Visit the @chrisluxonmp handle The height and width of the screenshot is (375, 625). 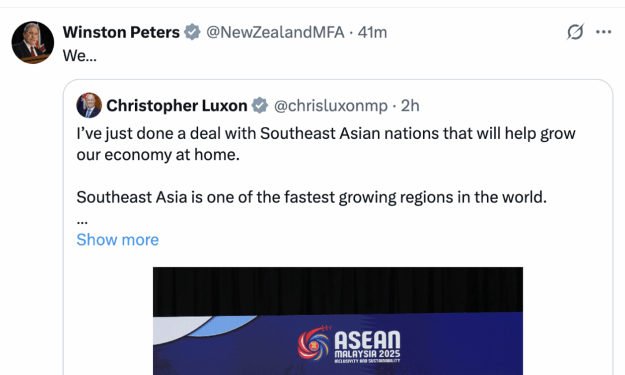click(x=331, y=106)
